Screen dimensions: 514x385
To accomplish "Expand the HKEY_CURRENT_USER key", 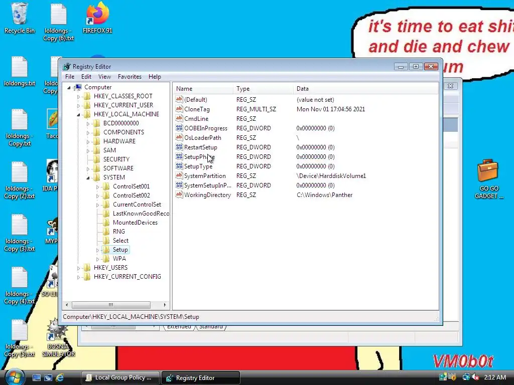I will click(78, 105).
